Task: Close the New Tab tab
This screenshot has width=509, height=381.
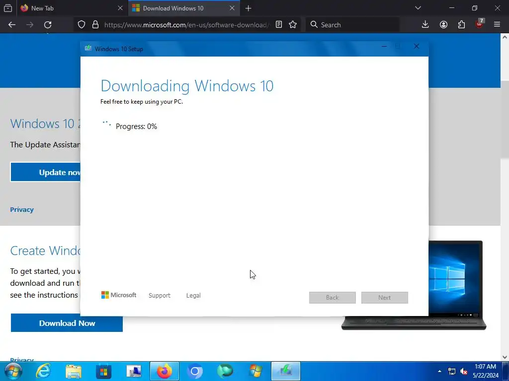Action: [x=120, y=8]
